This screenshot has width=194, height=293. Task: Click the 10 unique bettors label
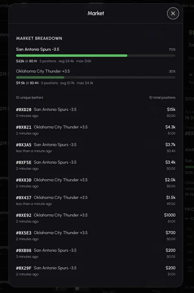(30, 97)
